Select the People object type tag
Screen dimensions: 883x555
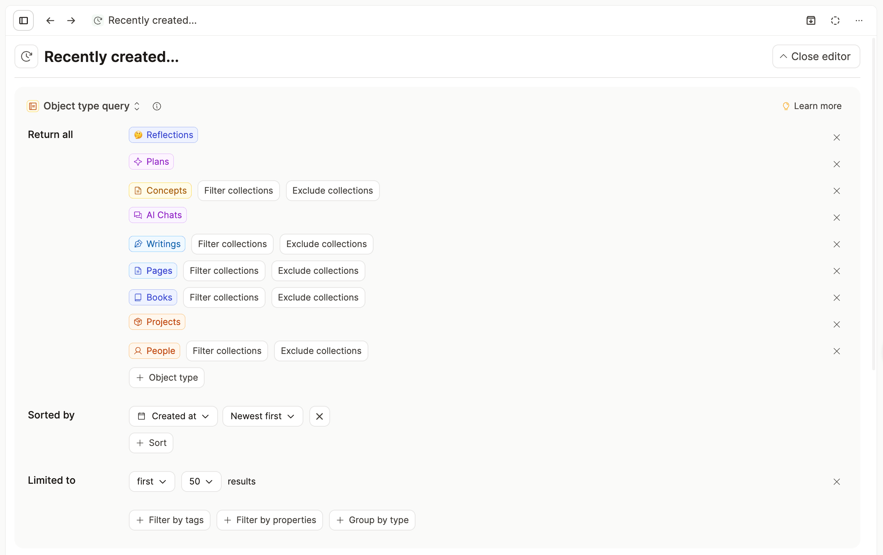pos(154,351)
